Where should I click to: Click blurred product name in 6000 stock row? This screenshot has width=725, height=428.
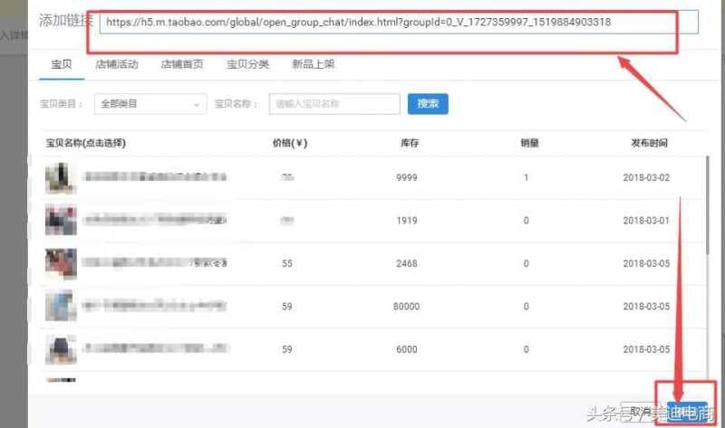point(155,348)
